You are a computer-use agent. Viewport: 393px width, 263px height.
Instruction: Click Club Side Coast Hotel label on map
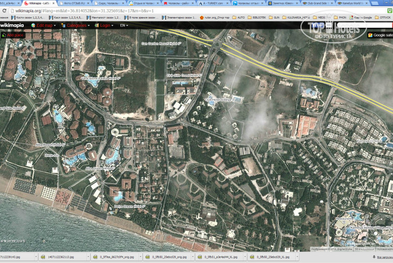coord(184,75)
